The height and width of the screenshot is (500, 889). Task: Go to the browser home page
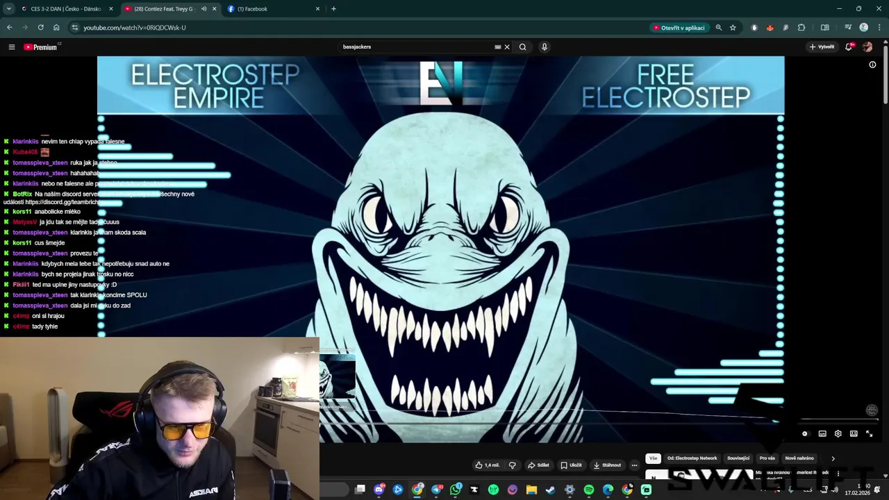click(56, 28)
